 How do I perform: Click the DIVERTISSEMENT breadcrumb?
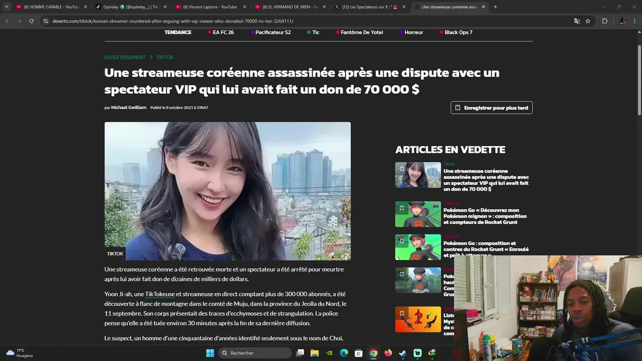125,57
